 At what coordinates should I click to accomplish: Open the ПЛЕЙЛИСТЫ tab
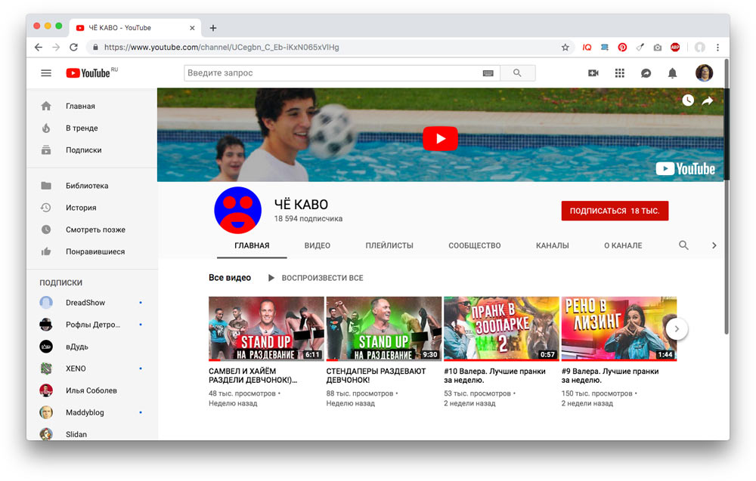(389, 245)
